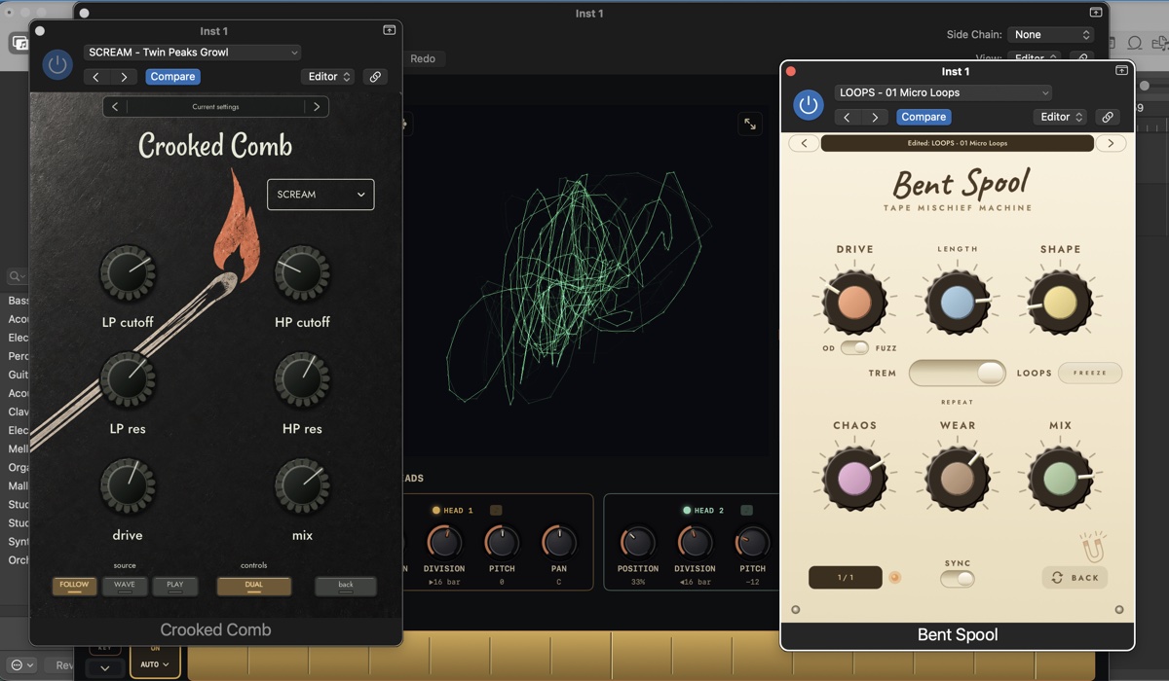The height and width of the screenshot is (681, 1169).
Task: Click right arrow beside Current settings
Action: 317,107
